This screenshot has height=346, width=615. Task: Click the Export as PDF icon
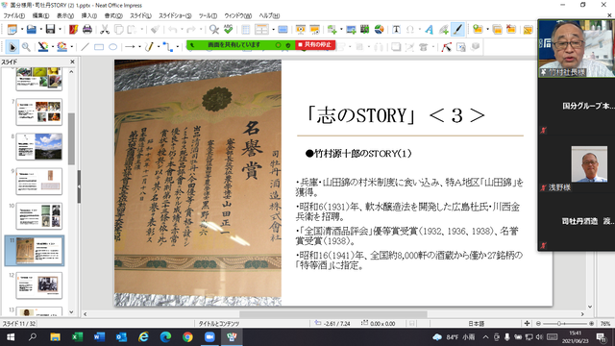pos(73,30)
